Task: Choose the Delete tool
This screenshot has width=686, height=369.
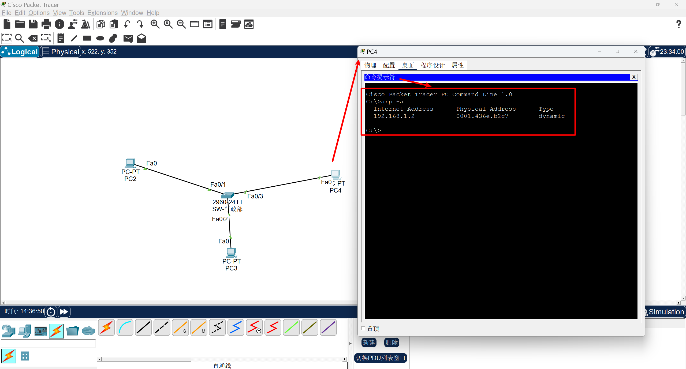Action: click(33, 38)
